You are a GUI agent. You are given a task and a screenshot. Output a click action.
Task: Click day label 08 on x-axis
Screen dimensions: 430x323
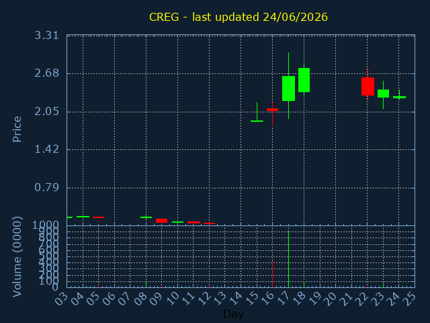[140, 299]
